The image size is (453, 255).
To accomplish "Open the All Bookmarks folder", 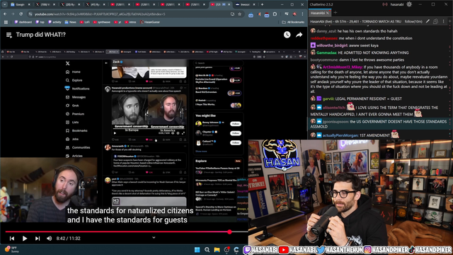I will [293, 22].
